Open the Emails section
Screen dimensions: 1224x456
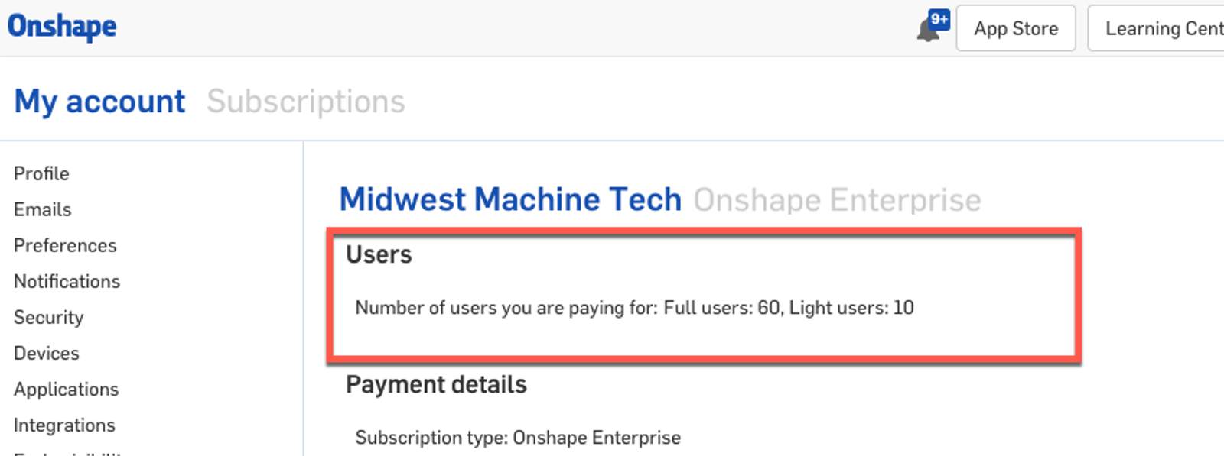click(42, 209)
